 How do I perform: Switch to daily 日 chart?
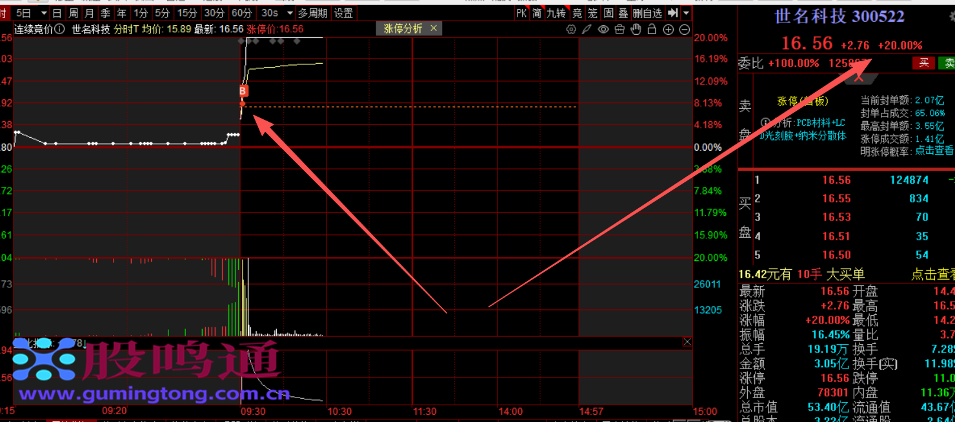[57, 13]
